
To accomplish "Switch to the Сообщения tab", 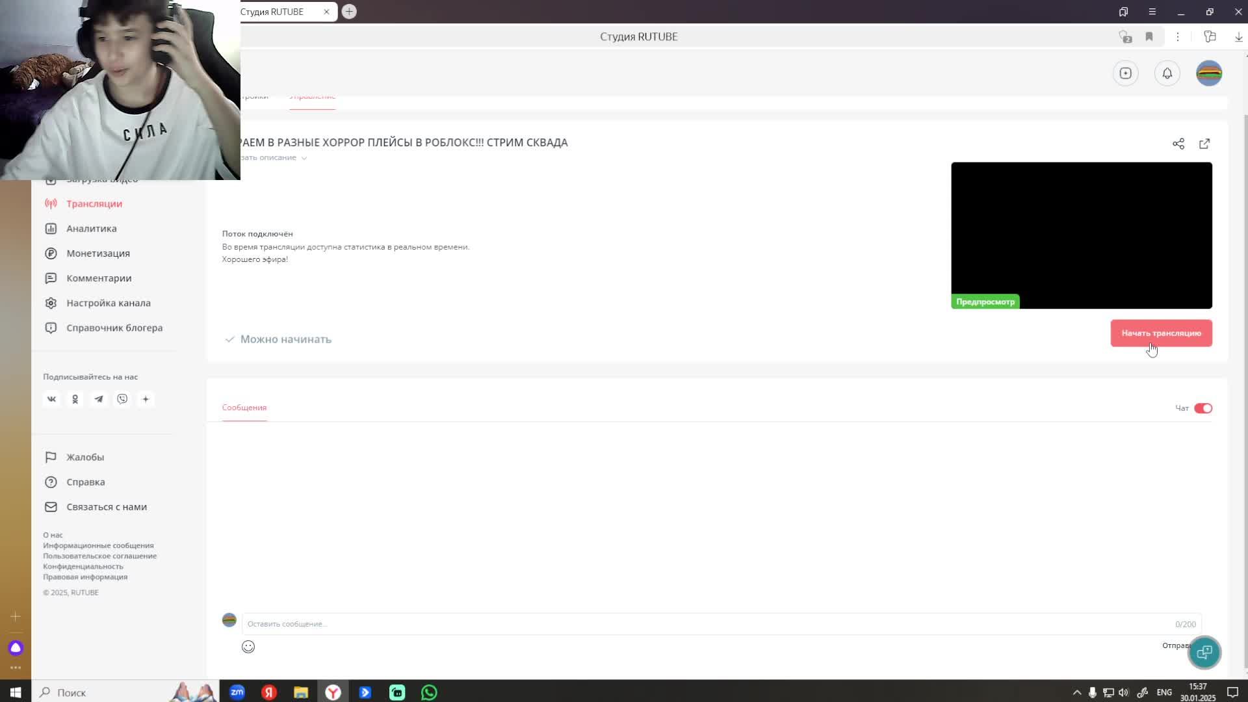I will coord(244,408).
